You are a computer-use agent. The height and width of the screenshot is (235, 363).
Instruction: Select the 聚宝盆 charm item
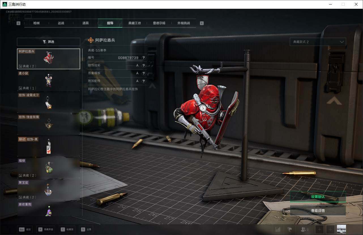tap(48, 190)
